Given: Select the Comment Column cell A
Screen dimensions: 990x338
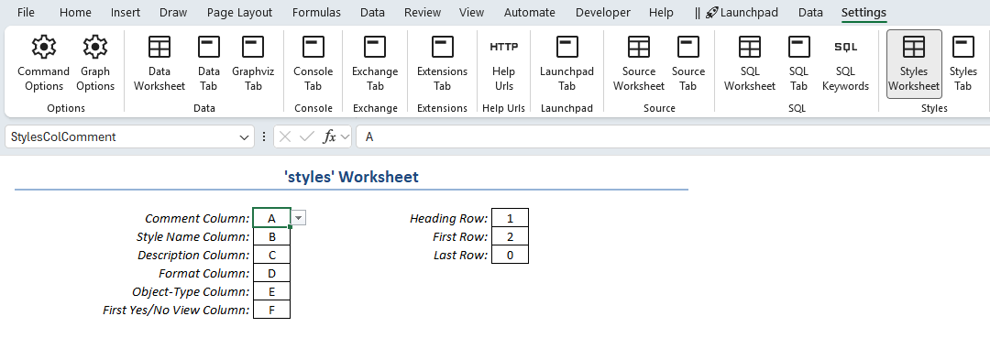Looking at the screenshot, I should tap(271, 218).
